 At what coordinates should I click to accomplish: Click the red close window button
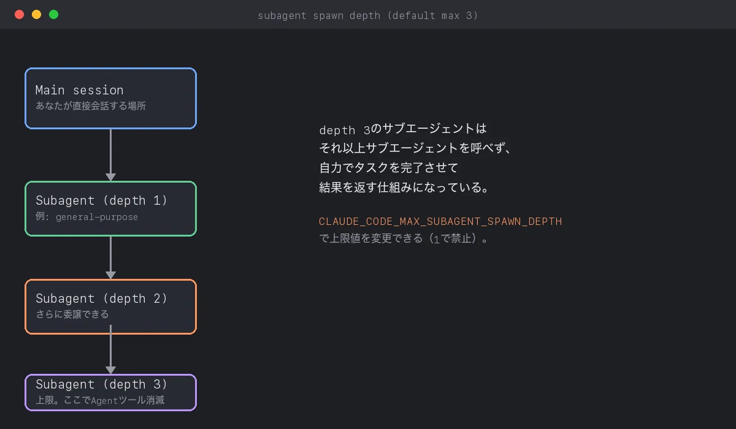click(19, 15)
